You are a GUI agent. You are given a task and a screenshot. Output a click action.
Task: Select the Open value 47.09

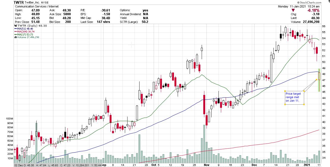35,10
